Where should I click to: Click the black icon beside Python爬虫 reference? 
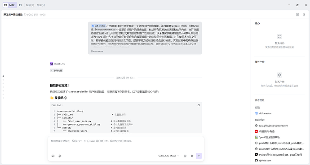click(256, 155)
